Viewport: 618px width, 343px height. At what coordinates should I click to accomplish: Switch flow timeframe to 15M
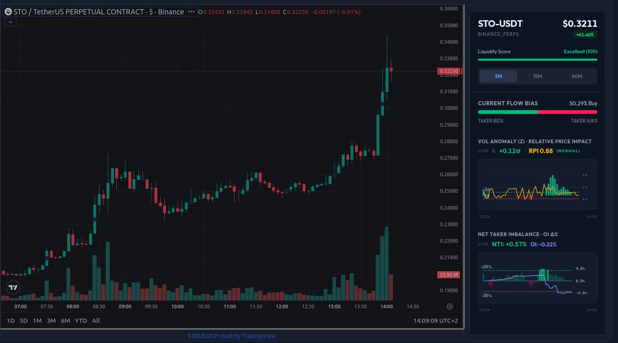[x=537, y=76]
